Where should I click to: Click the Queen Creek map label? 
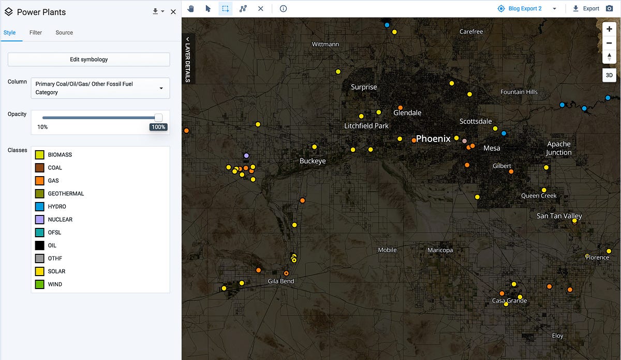pos(539,196)
